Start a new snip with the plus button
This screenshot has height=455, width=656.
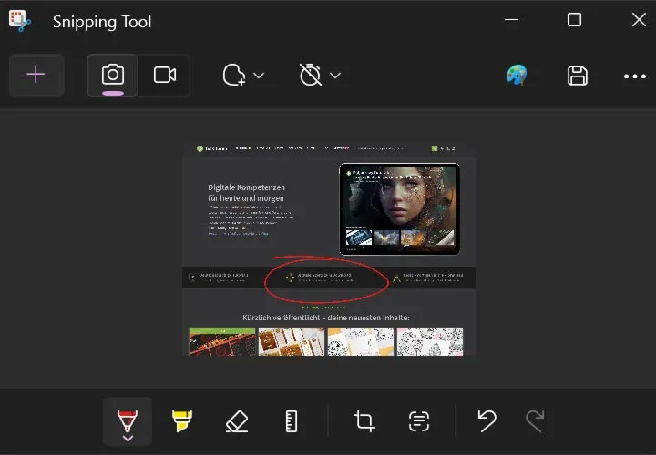pos(36,76)
